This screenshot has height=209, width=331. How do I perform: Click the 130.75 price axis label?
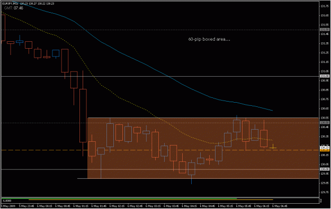[325, 99]
